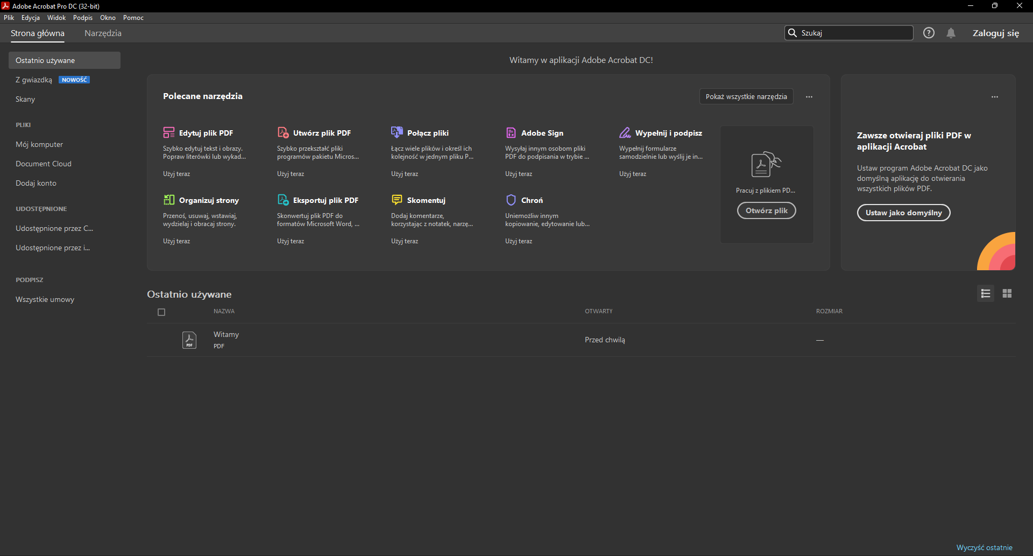Select Udostępnione przez C... in the sidebar
Image resolution: width=1033 pixels, height=556 pixels.
pyautogui.click(x=54, y=228)
